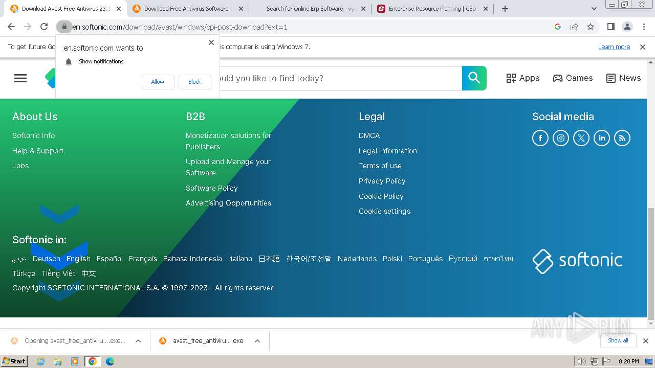
Task: Open Internet Explorer from the taskbar
Action: 40,361
